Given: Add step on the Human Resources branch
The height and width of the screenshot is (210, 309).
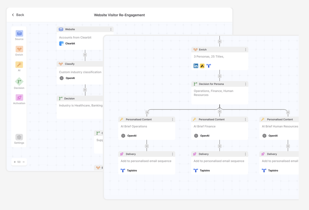Looking at the screenshot, I should 288,113.
